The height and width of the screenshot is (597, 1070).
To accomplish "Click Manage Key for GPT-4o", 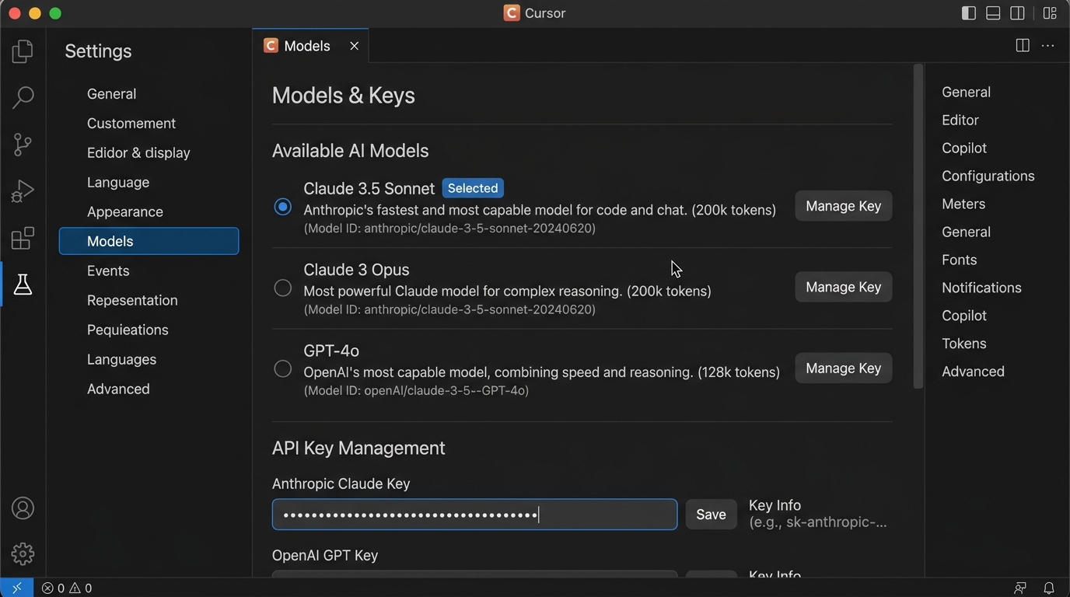I will [x=843, y=368].
